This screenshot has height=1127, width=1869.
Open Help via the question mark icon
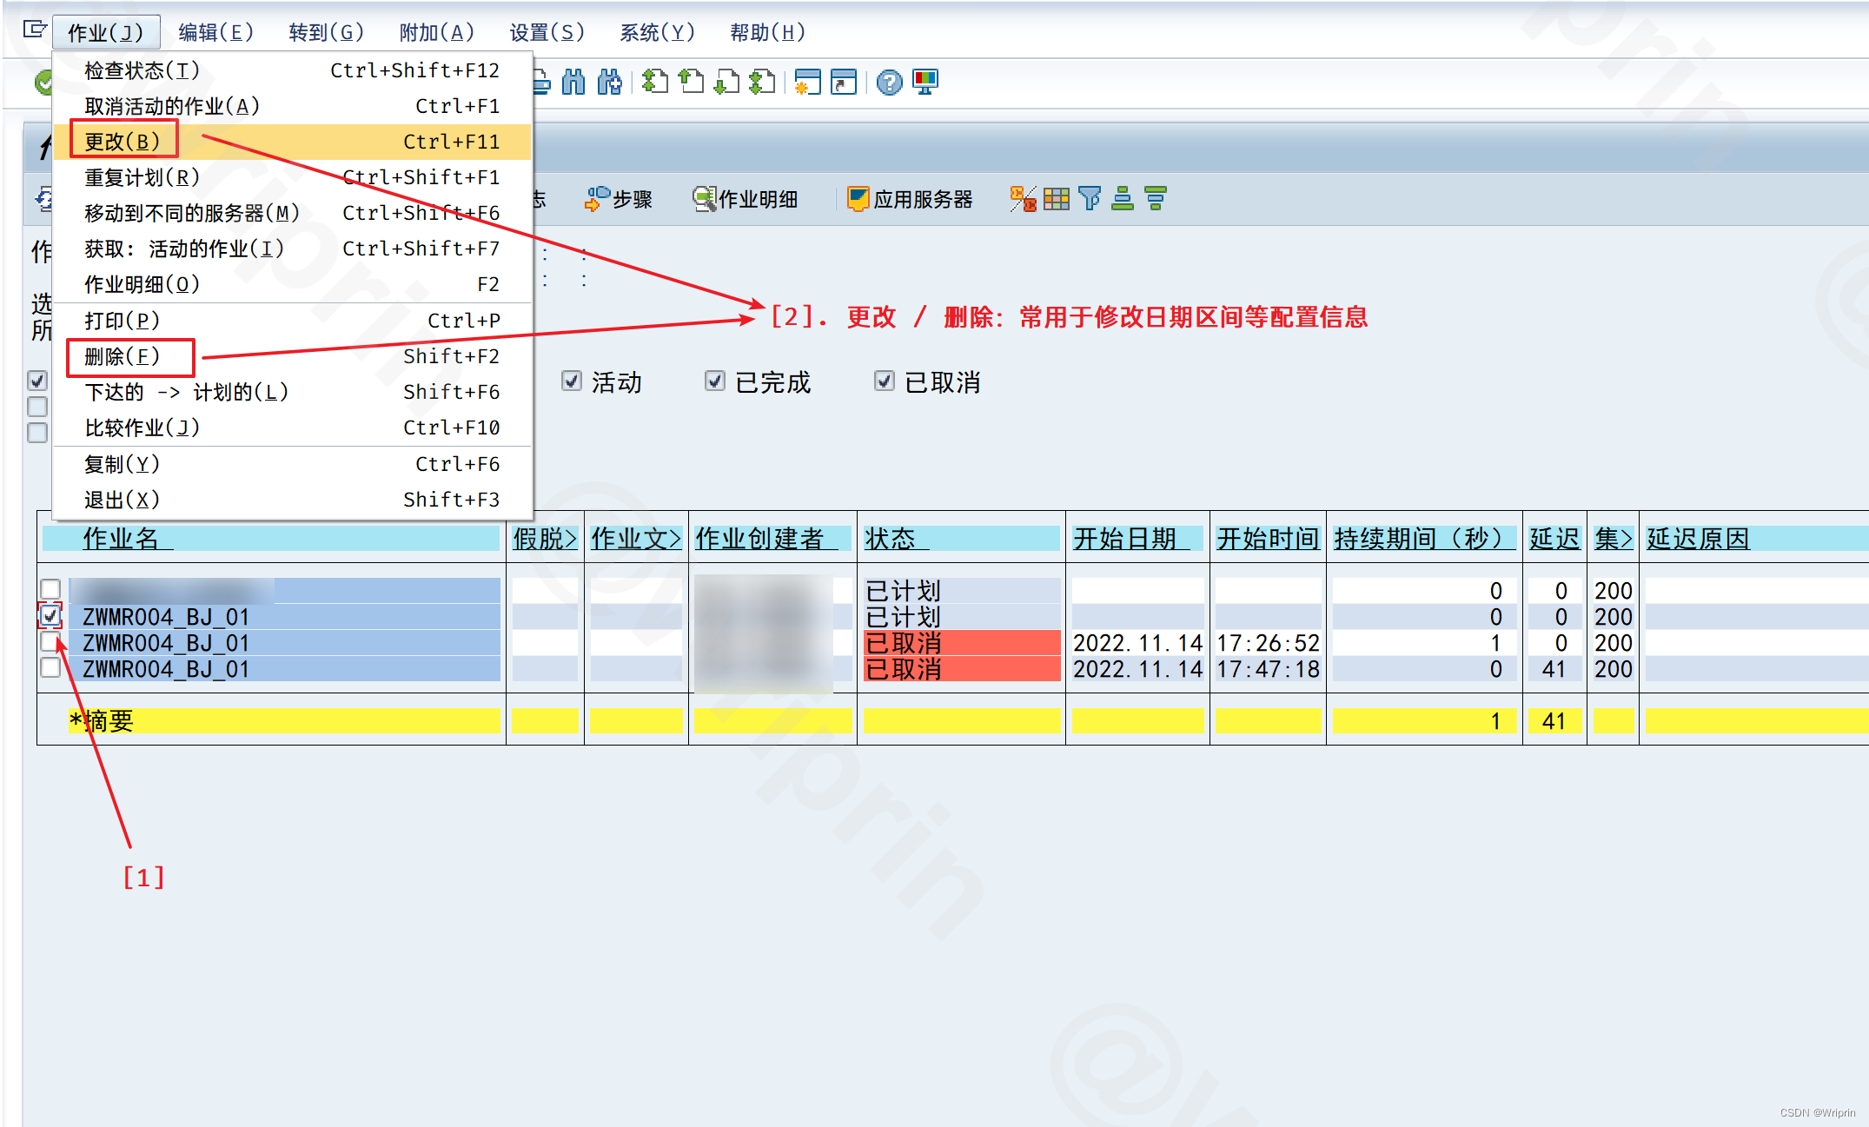889,83
